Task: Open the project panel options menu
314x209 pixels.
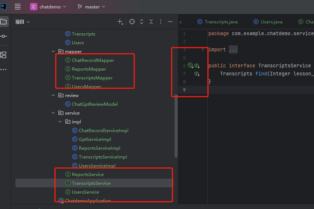Action: click(161, 22)
